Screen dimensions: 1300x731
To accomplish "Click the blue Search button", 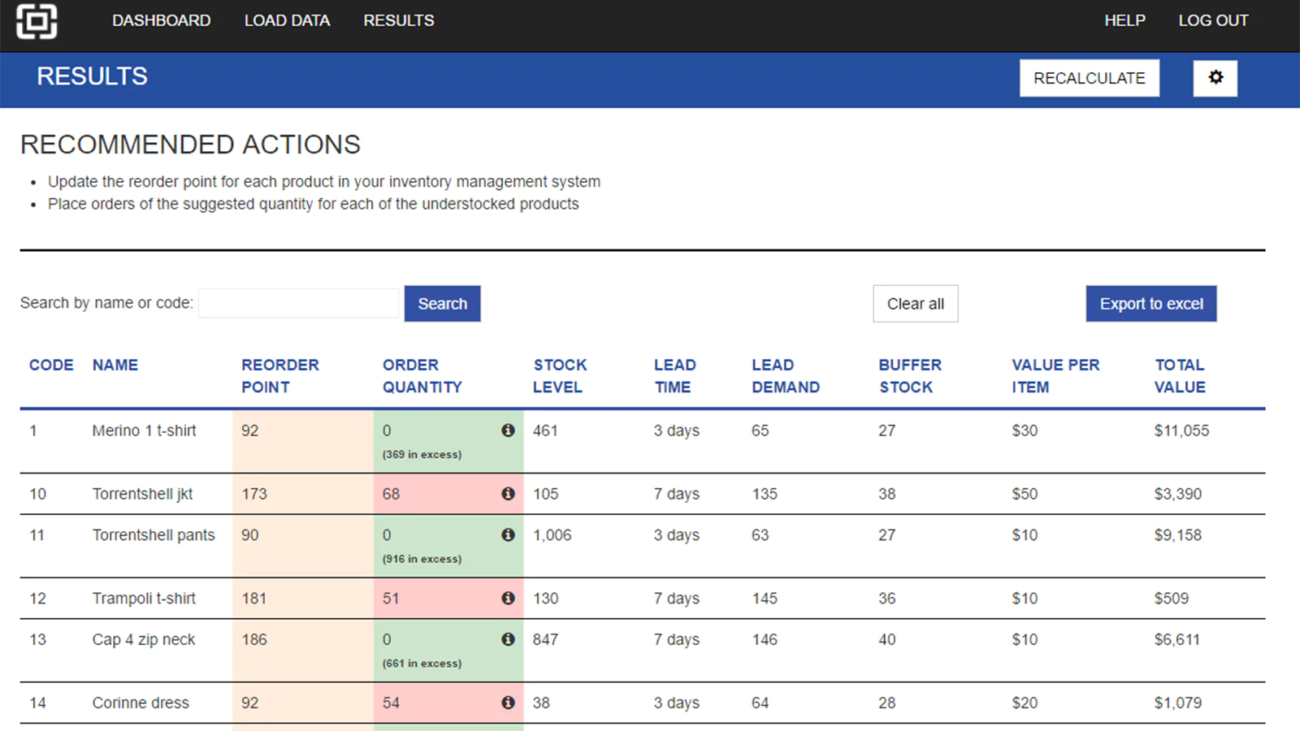I will 442,304.
